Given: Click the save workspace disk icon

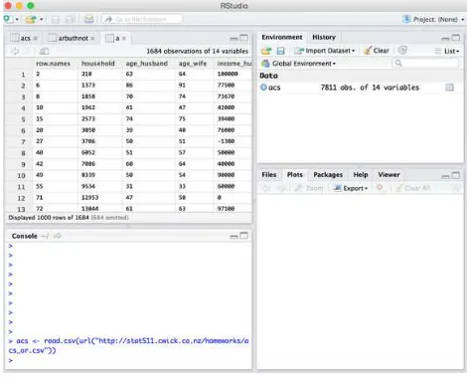Looking at the screenshot, I should tap(280, 51).
